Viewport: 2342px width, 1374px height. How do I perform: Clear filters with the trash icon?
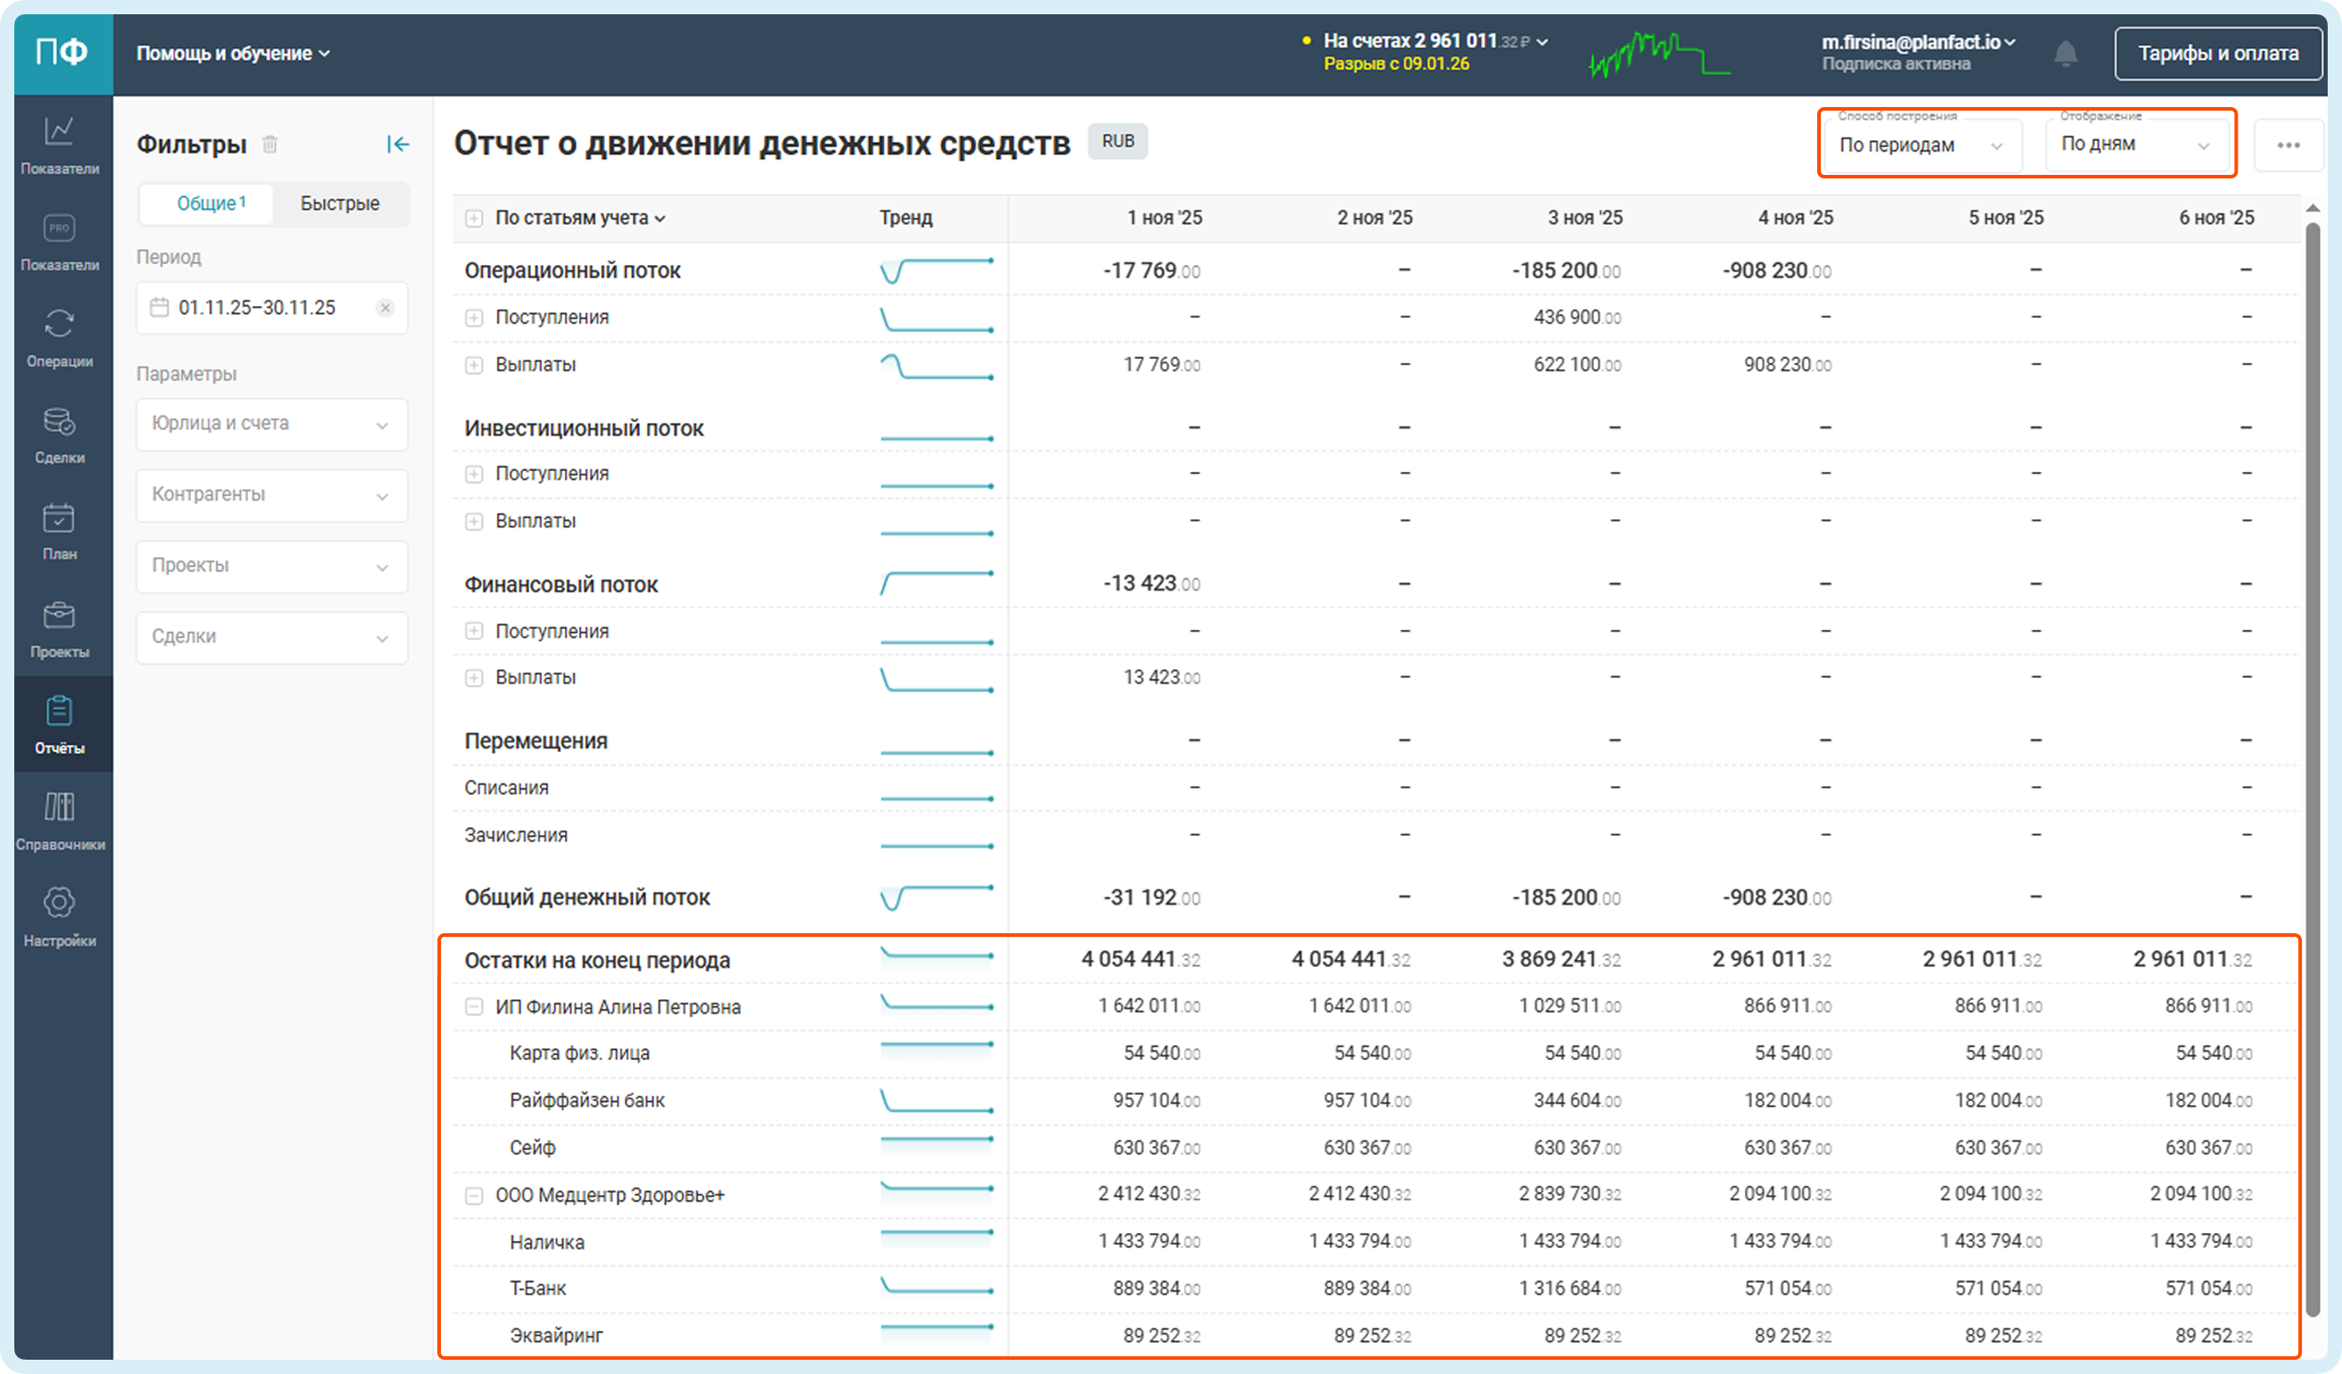click(x=270, y=144)
